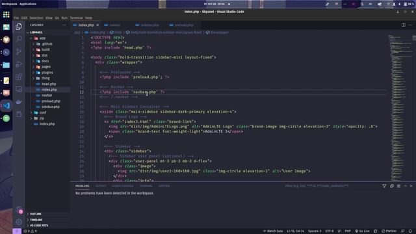
Task: Open the Extensions view
Action: 19,77
